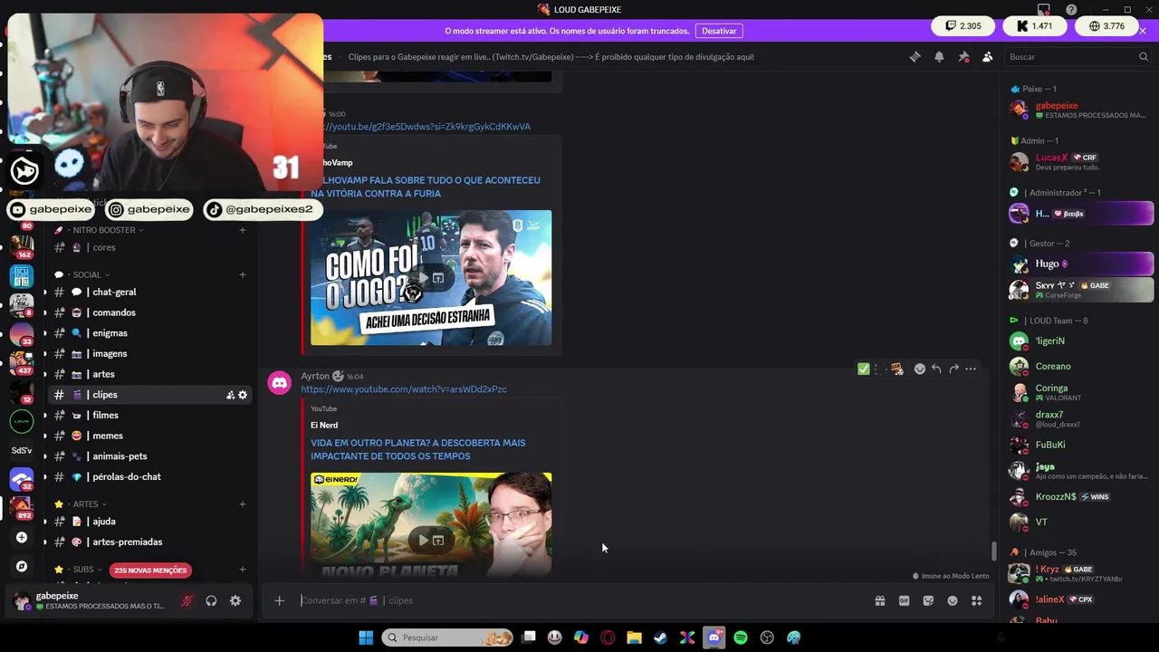
Task: Open youtube.com/watch link posted by Ayrton
Action: pyautogui.click(x=404, y=389)
